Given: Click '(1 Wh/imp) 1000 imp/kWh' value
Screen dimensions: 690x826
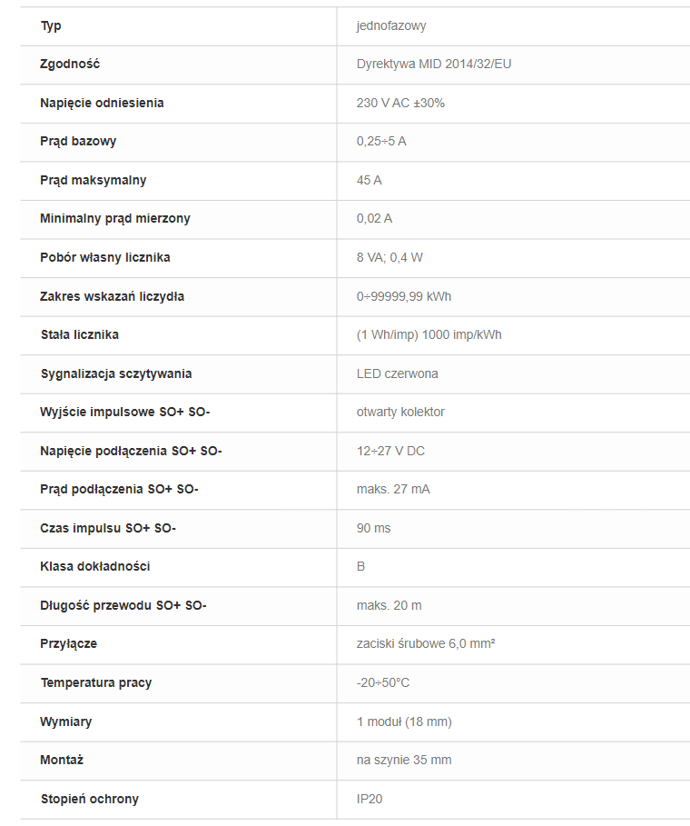Looking at the screenshot, I should point(429,335).
